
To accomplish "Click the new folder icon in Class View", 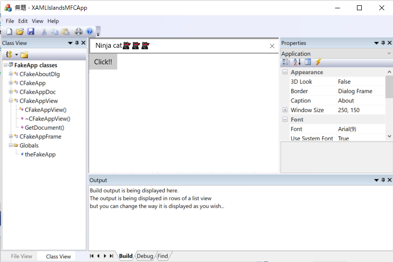I will (x=24, y=55).
